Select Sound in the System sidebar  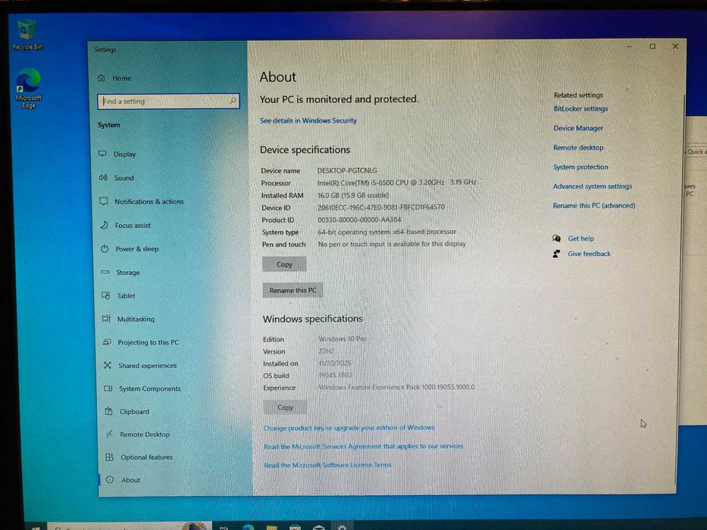coord(117,178)
